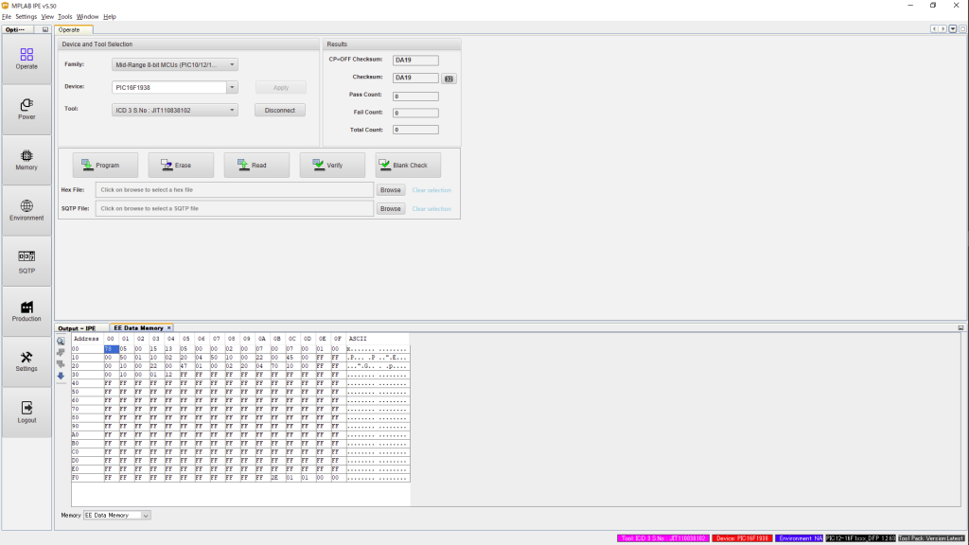The width and height of the screenshot is (969, 545).
Task: Select the EE Data Memory tab
Action: pos(138,328)
